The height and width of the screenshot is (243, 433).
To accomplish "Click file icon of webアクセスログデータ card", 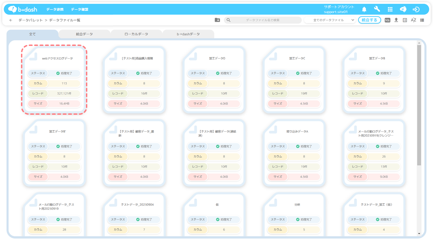I will [33, 56].
